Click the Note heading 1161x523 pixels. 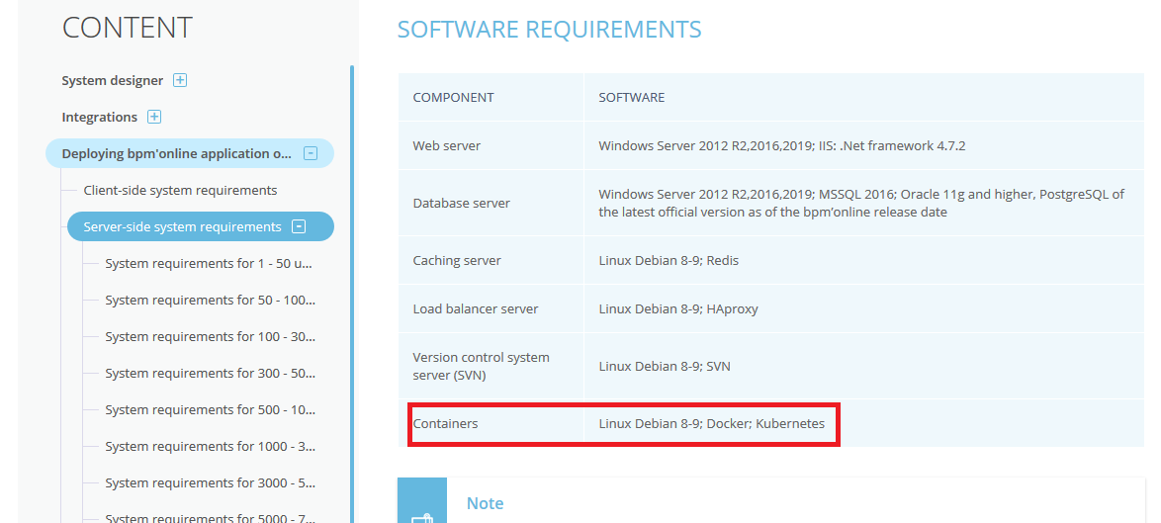click(x=485, y=503)
